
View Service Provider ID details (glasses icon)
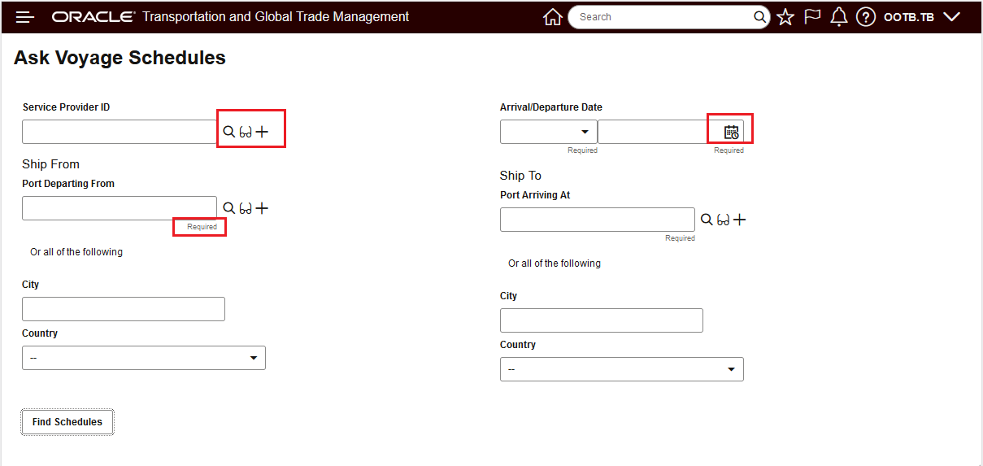point(245,132)
